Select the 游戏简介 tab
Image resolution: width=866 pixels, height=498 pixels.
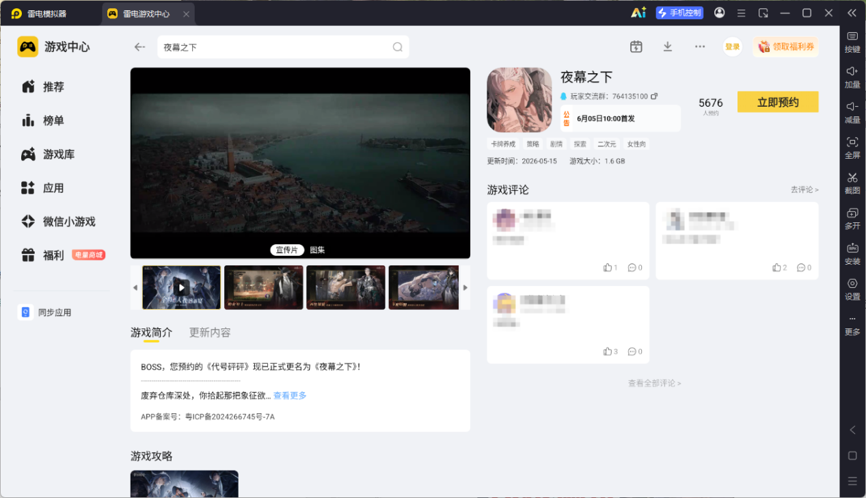[x=151, y=332]
